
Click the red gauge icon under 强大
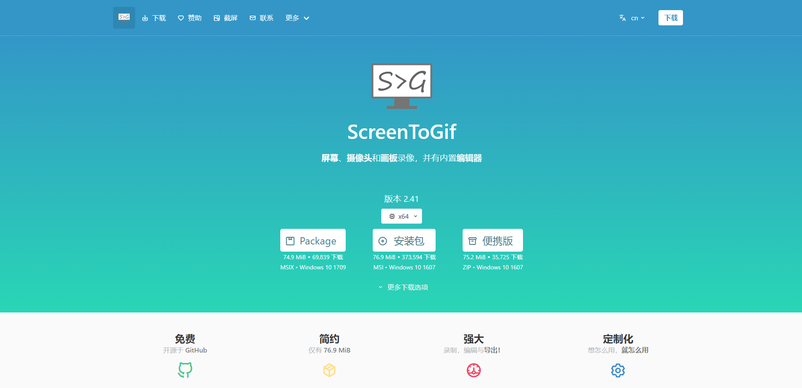[474, 370]
